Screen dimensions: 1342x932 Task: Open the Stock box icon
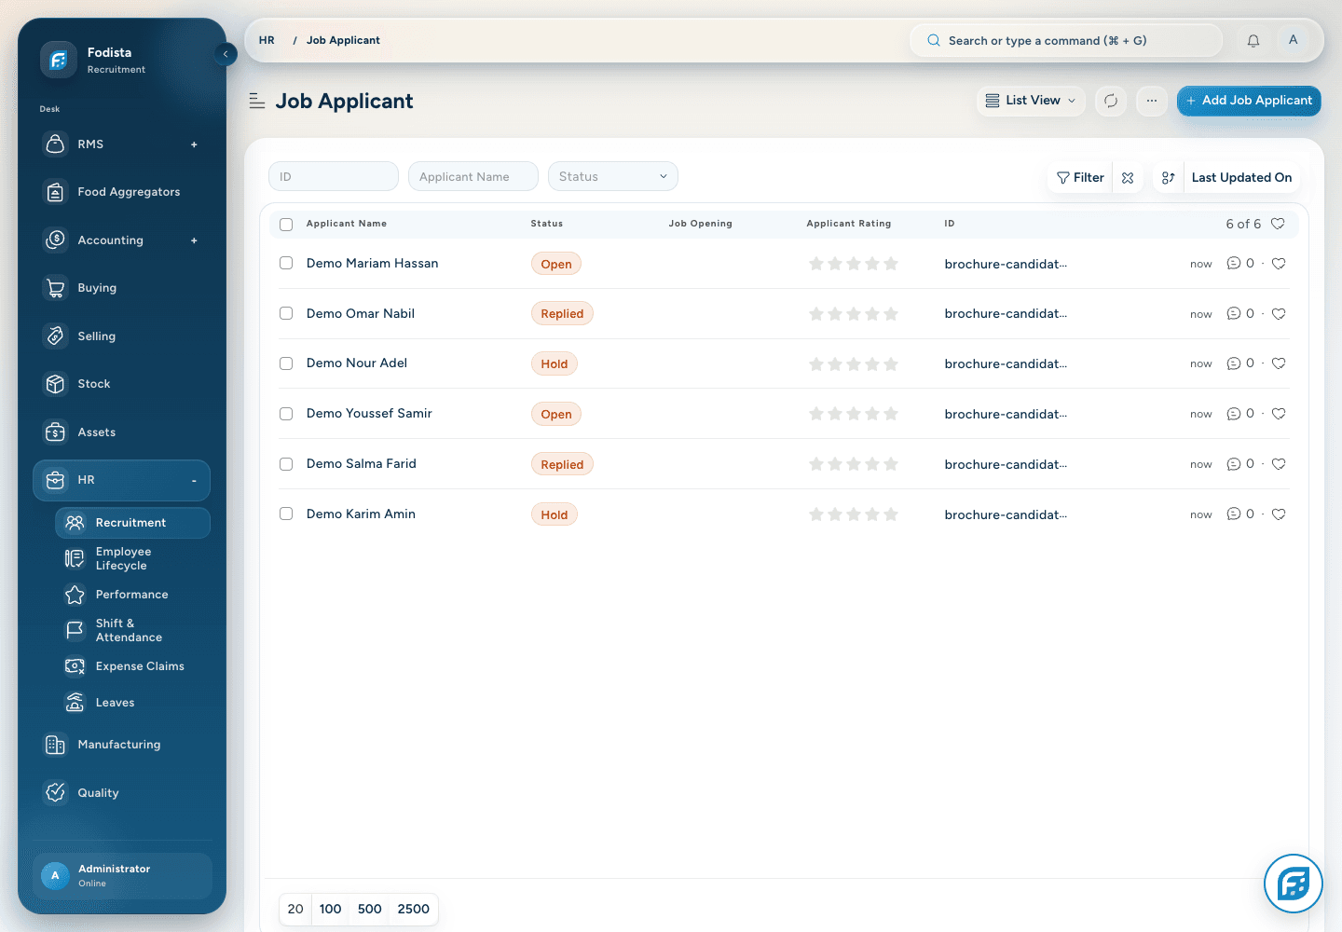point(56,384)
